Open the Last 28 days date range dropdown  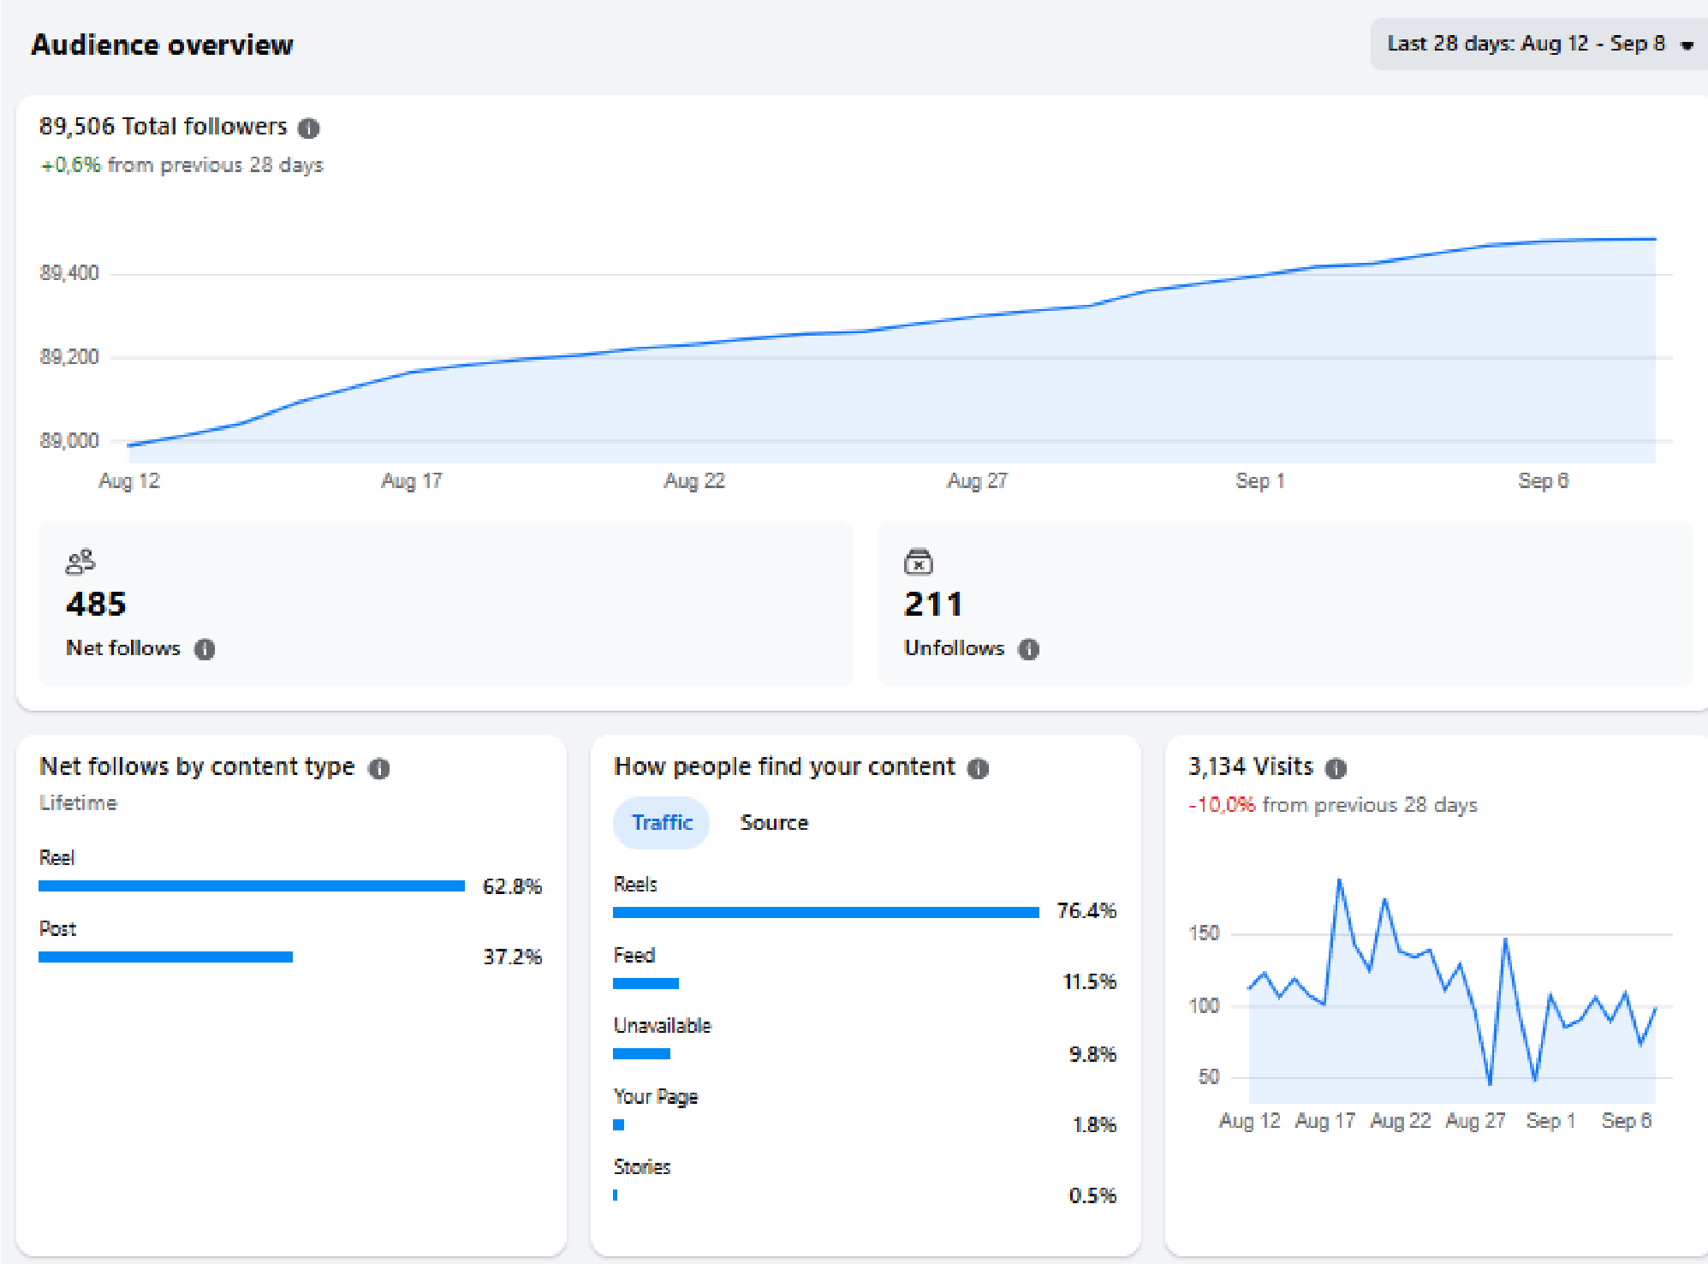point(1538,44)
